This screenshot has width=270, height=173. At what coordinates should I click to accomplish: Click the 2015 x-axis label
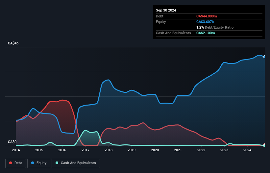(39, 150)
